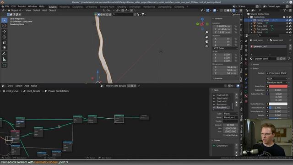Select the cord_curve object in Outliner
This screenshot has width=293, height=165.
[262, 20]
